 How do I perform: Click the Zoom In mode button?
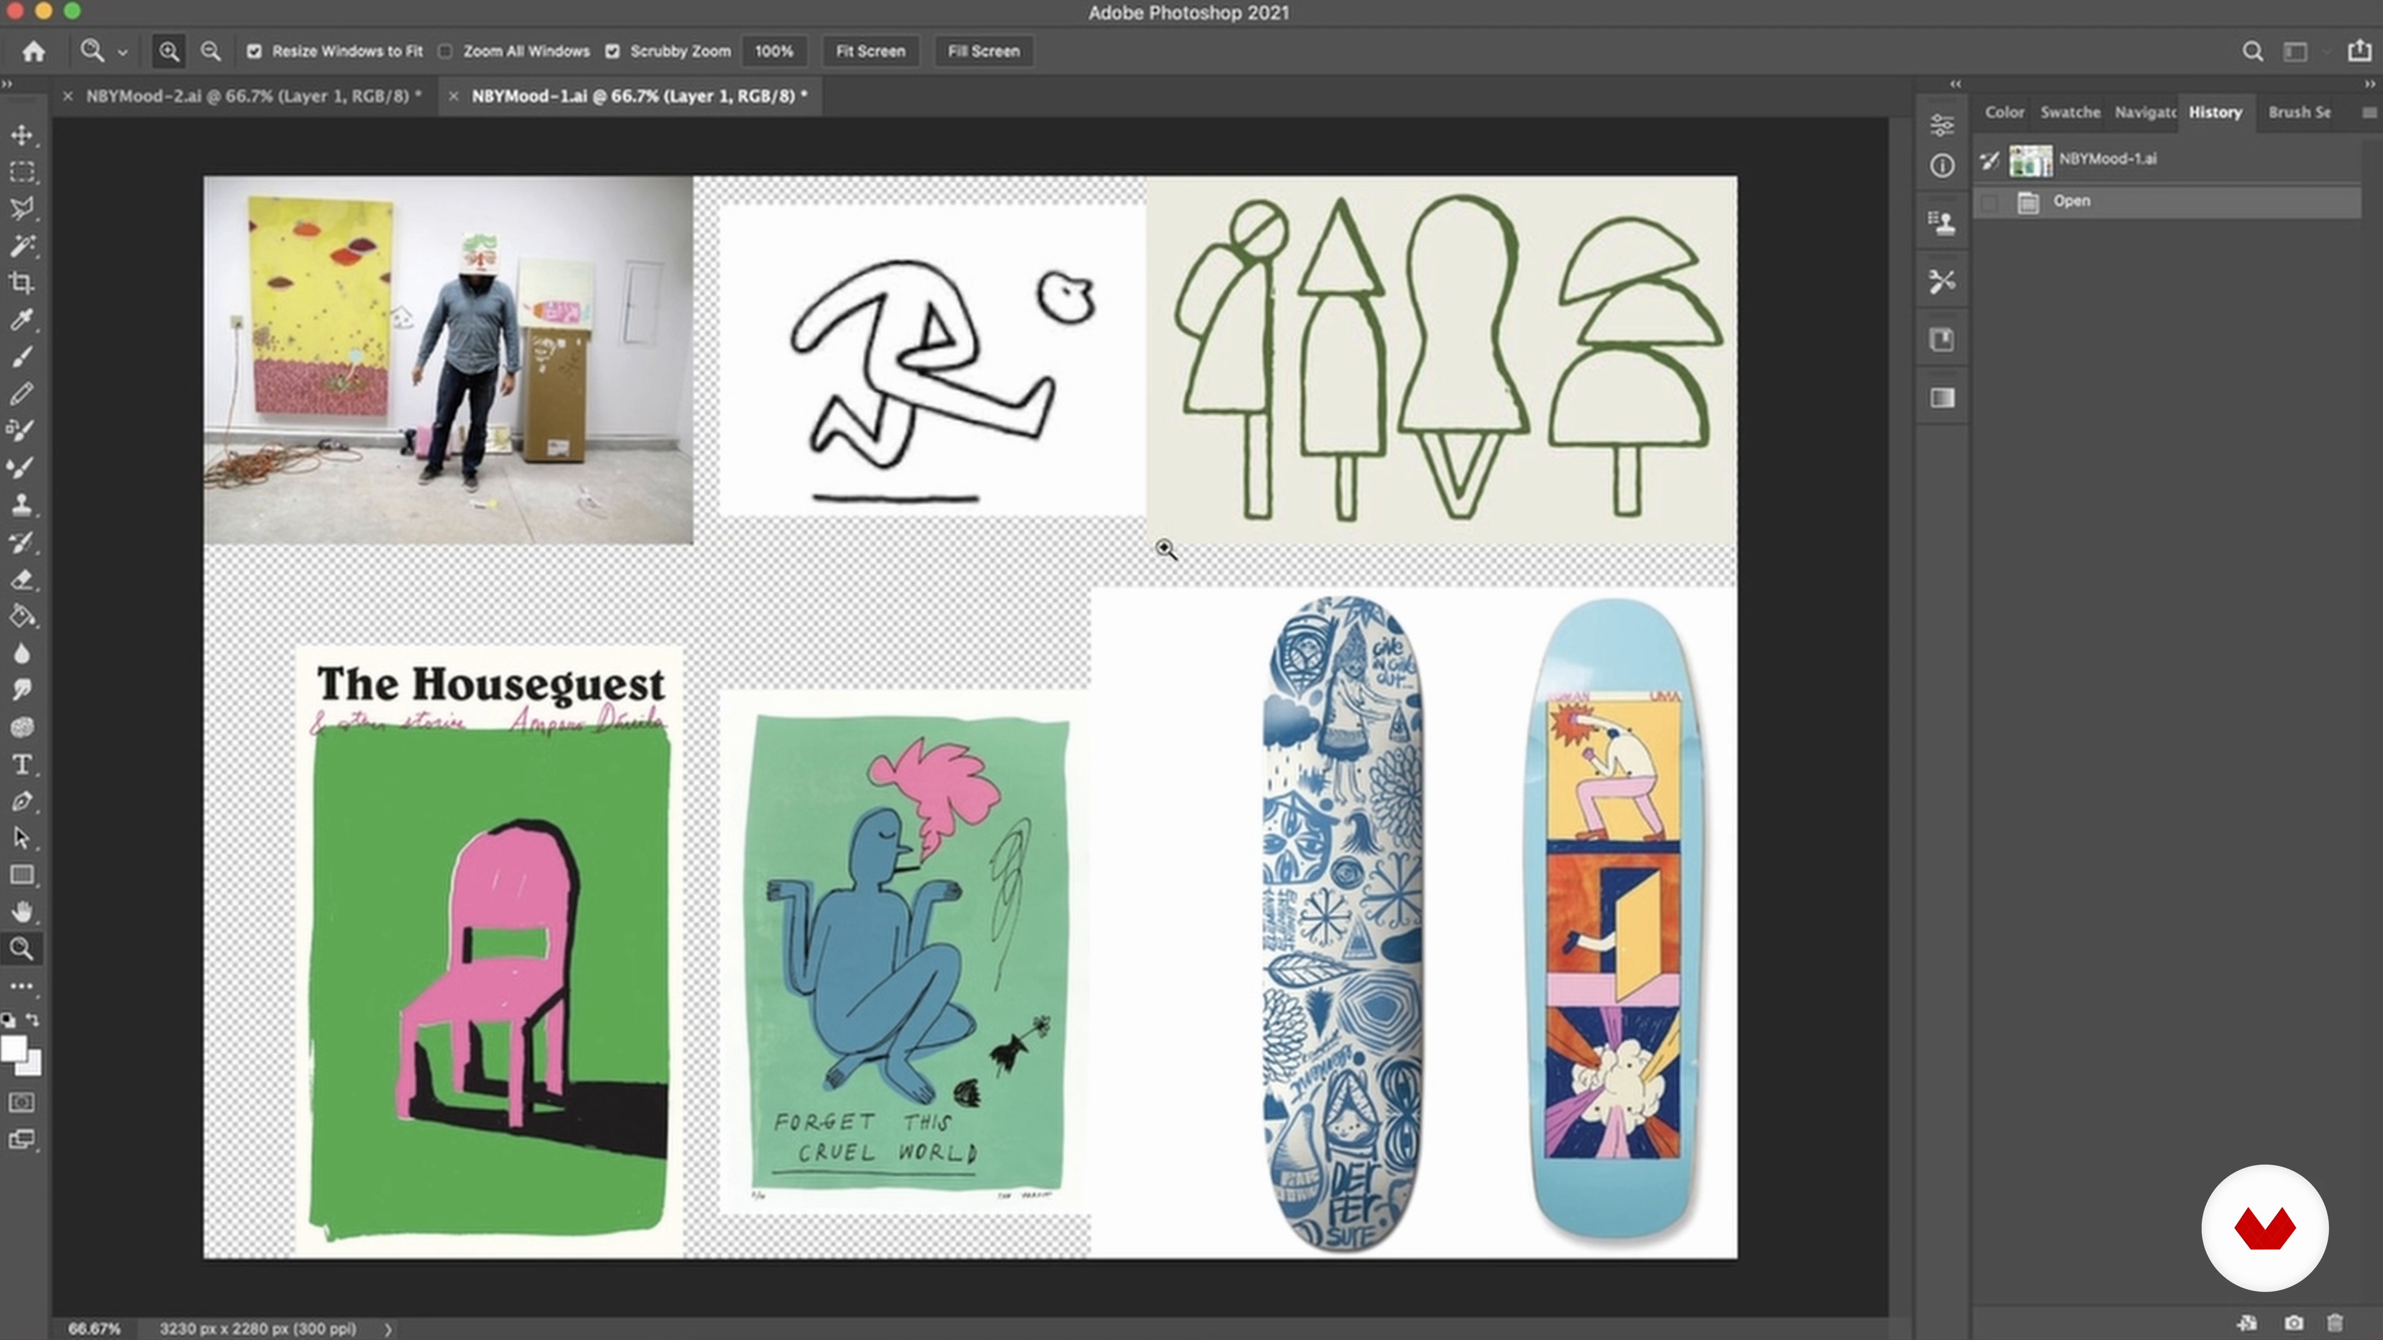point(169,51)
